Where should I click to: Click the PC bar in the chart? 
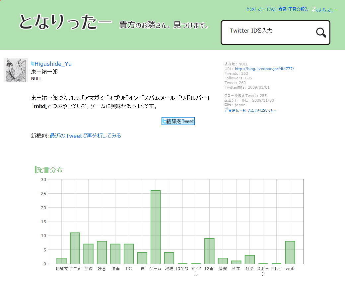click(129, 254)
